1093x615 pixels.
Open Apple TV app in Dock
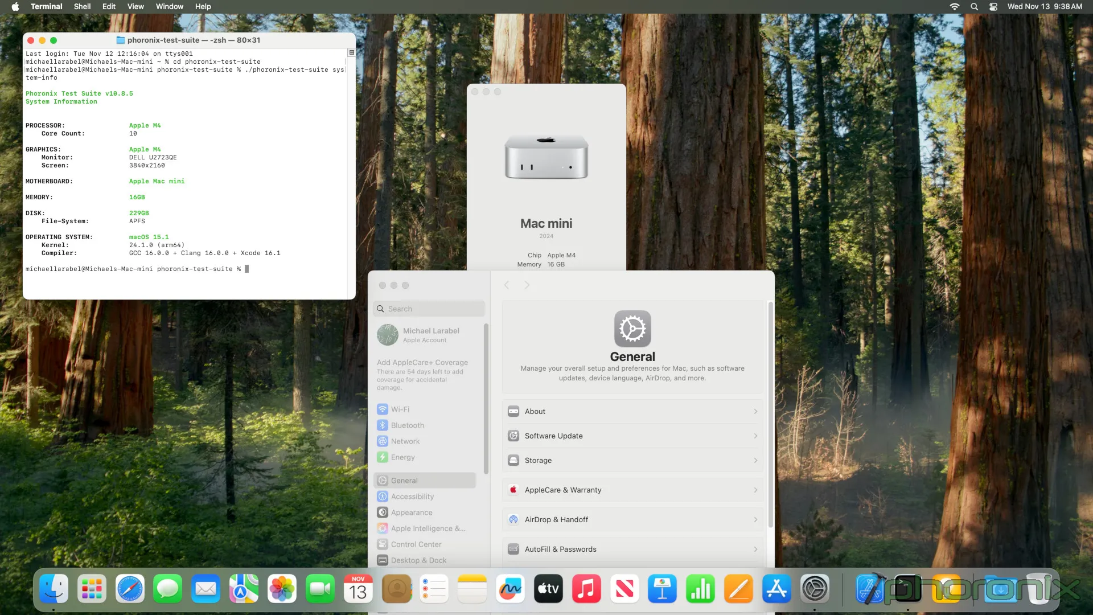(x=548, y=589)
